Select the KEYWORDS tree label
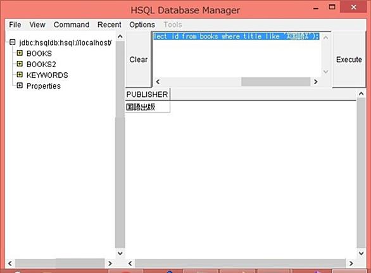Screen dimensions: 371x273 pyautogui.click(x=47, y=75)
